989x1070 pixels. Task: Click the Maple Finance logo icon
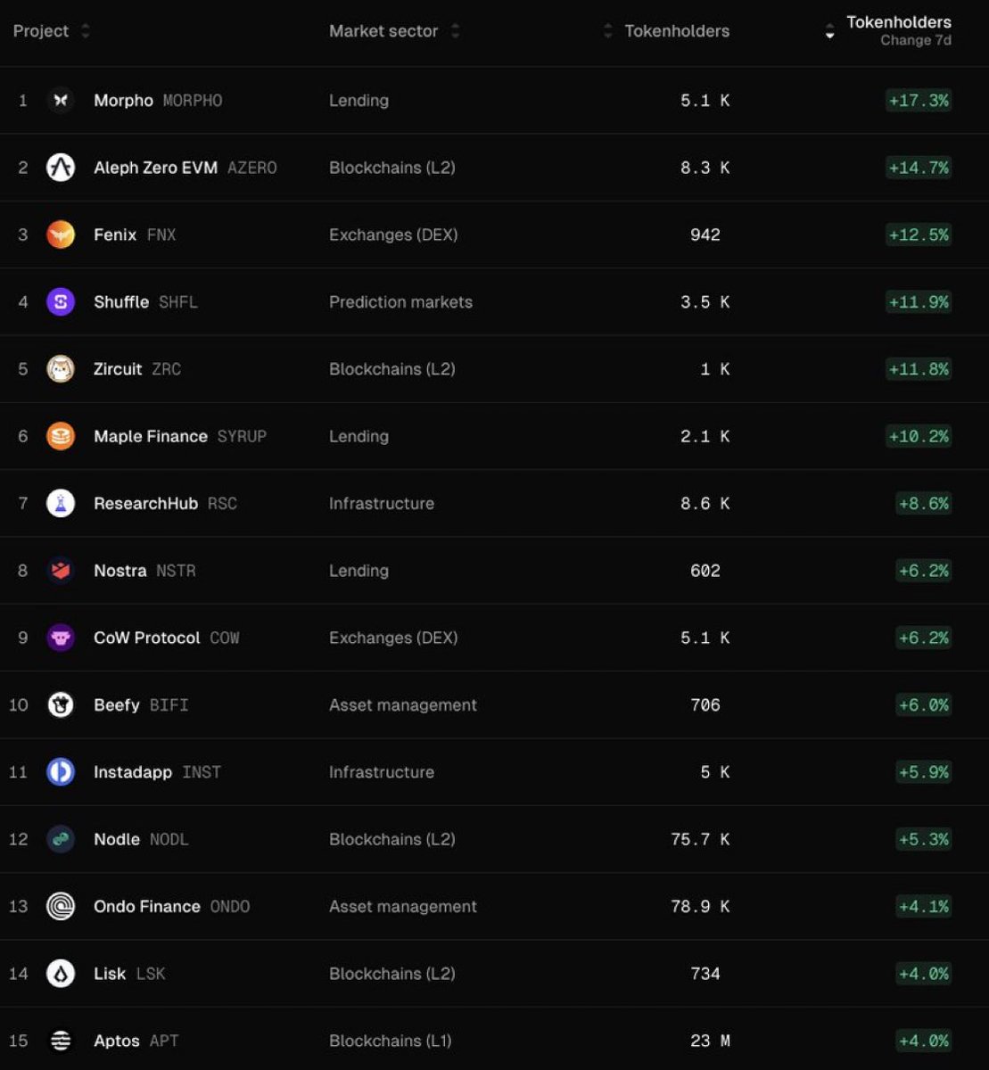pos(61,436)
